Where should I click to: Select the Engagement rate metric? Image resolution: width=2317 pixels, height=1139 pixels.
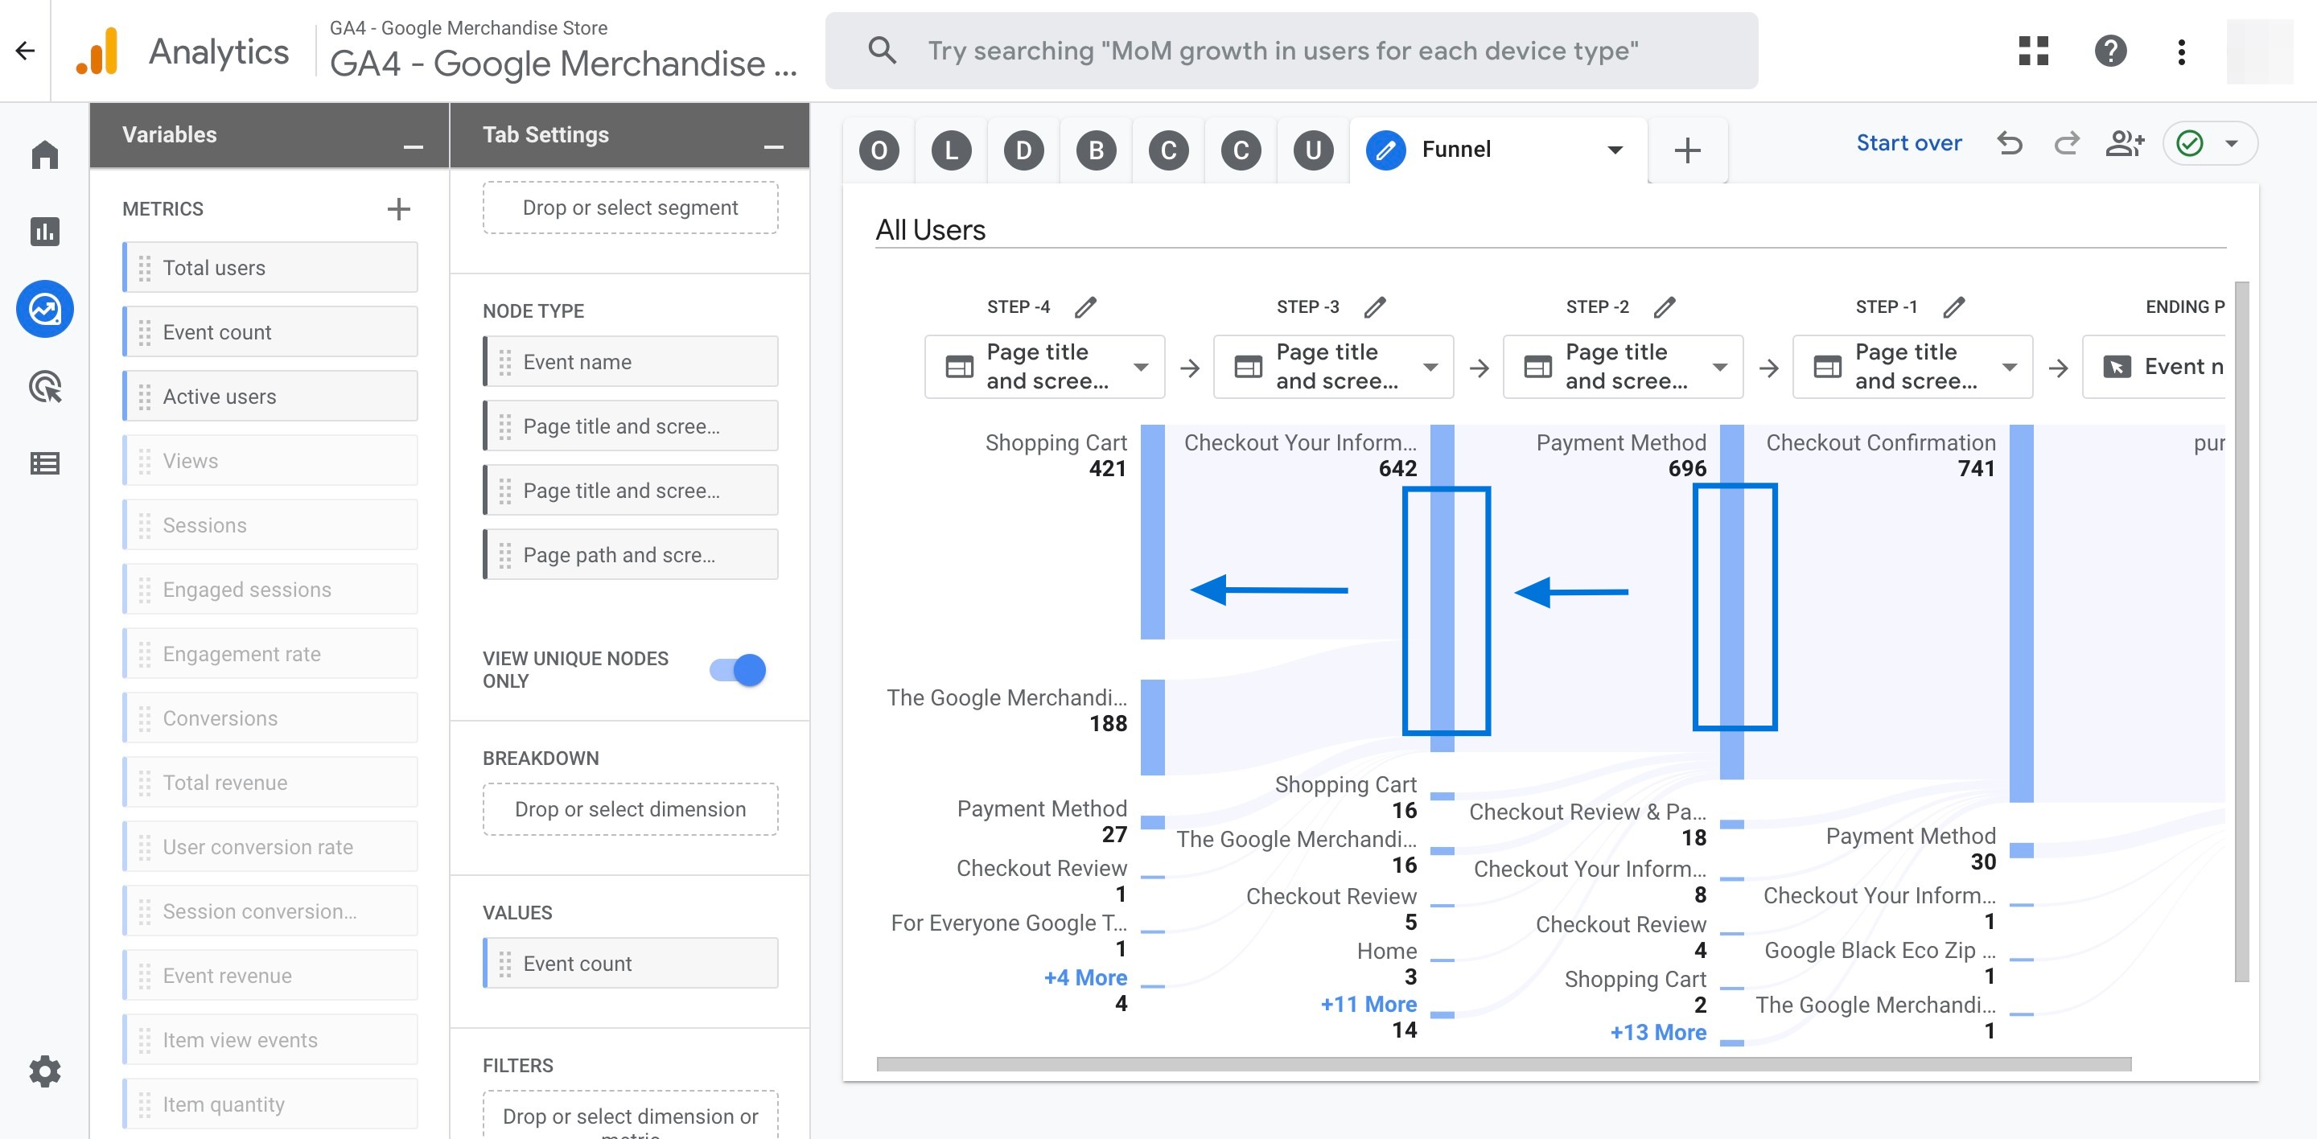[270, 653]
